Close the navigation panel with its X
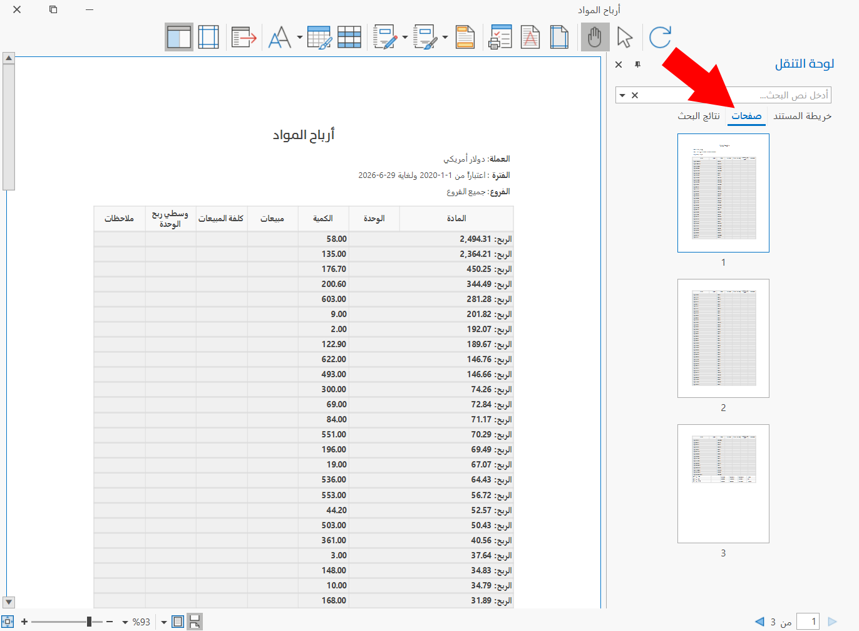Image resolution: width=859 pixels, height=631 pixels. click(x=619, y=64)
